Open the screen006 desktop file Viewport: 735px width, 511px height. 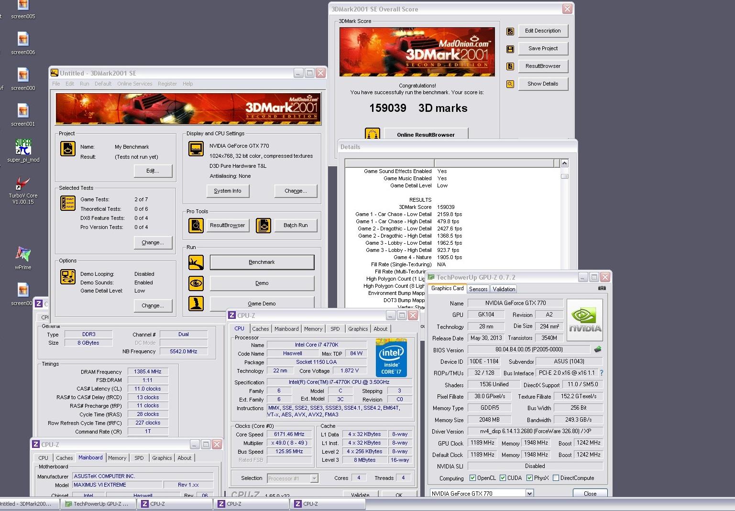(x=23, y=43)
